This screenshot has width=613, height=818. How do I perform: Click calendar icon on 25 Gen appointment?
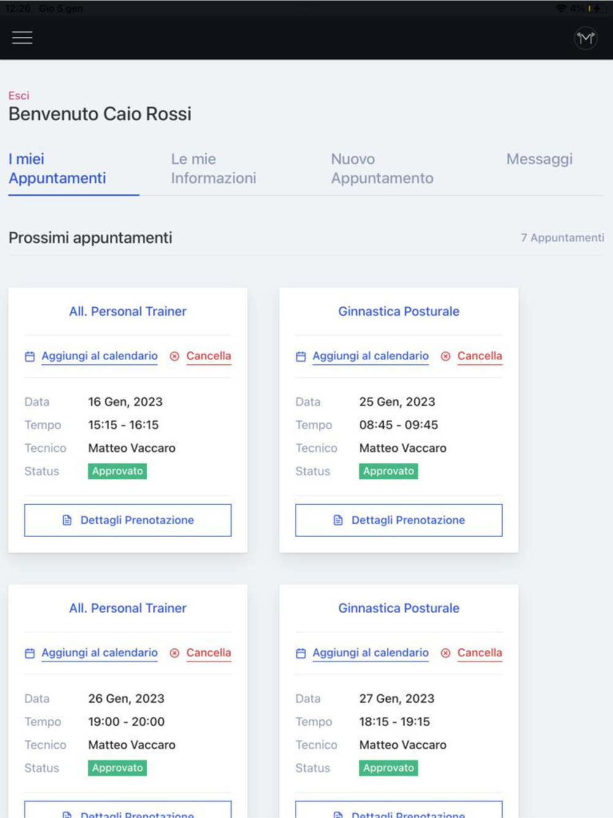click(x=300, y=356)
